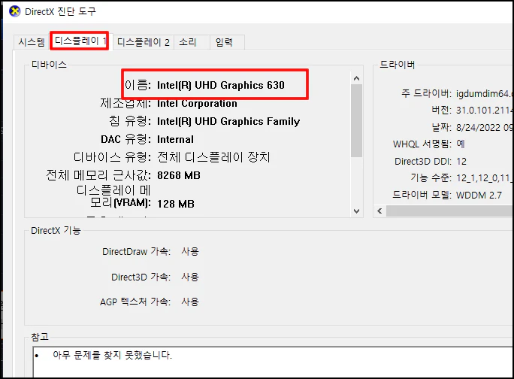The width and height of the screenshot is (514, 379).
Task: Click the DirectX 진단 도구 window title
Action: tap(60, 11)
